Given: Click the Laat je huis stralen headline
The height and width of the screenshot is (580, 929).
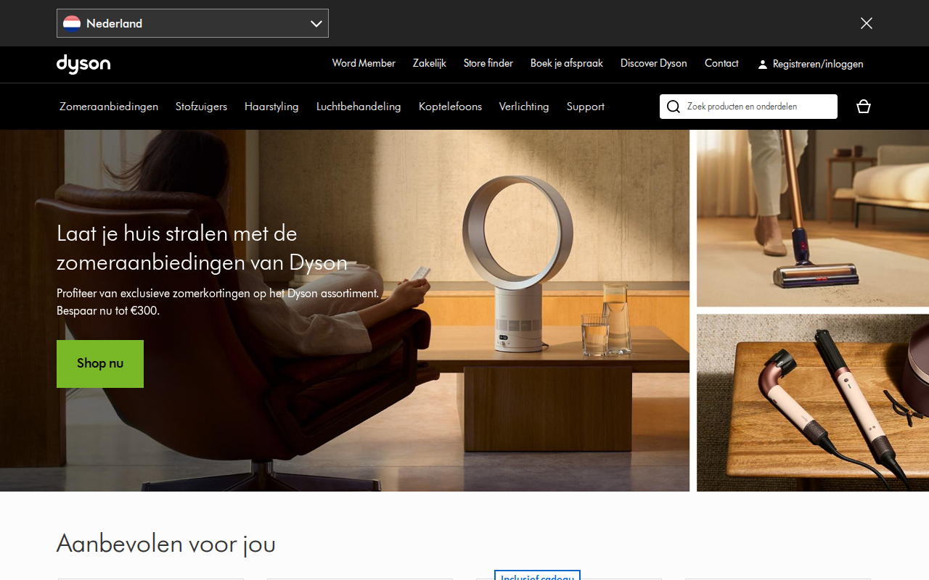Looking at the screenshot, I should click(x=202, y=248).
